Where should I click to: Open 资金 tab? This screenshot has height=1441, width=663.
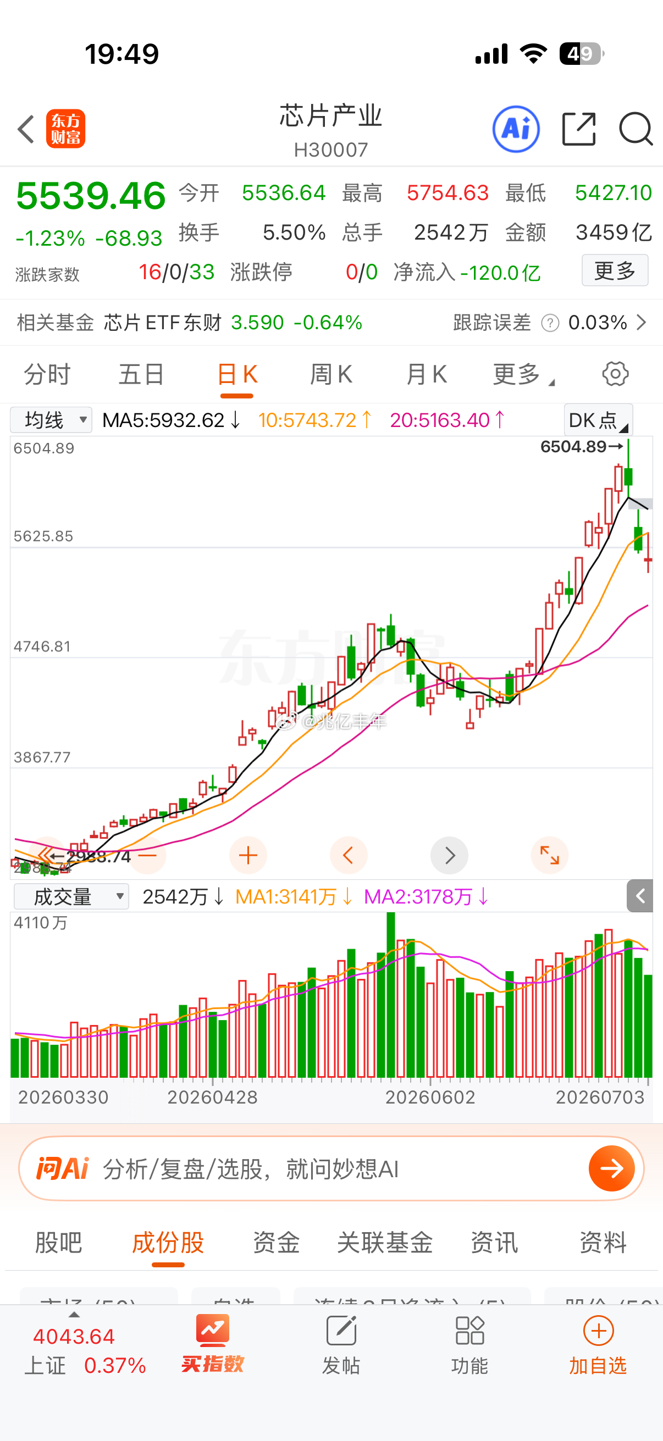click(x=277, y=1243)
